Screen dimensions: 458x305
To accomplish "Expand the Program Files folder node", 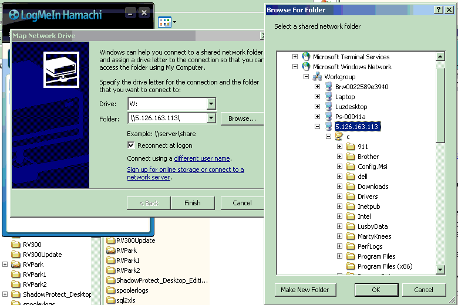I will 339,256.
